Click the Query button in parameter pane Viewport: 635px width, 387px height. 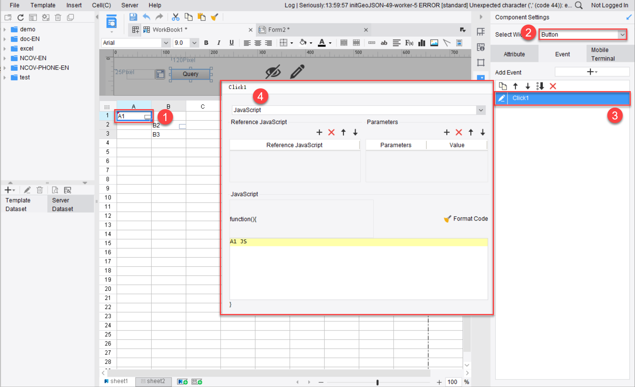[x=191, y=74]
